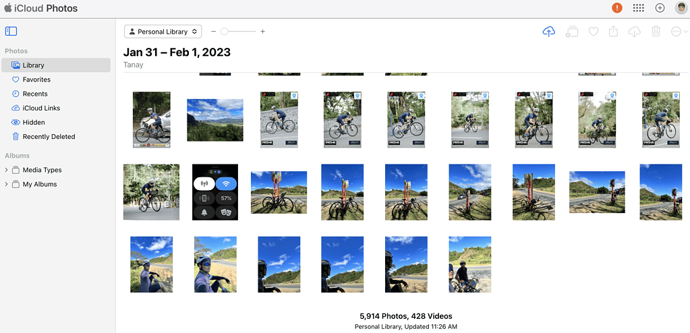Click the 5,914 Photos, 428 Videos text
Image resolution: width=690 pixels, height=333 pixels.
coord(406,316)
